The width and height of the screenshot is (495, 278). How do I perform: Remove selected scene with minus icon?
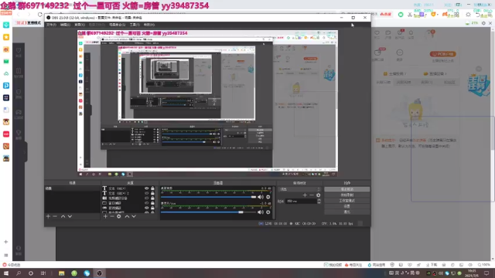55,216
